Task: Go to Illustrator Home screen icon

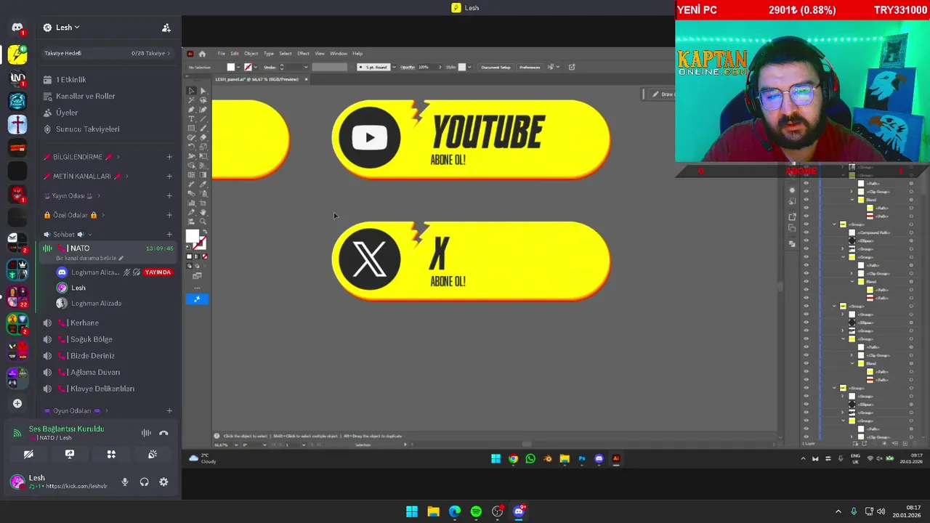Action: (202, 53)
